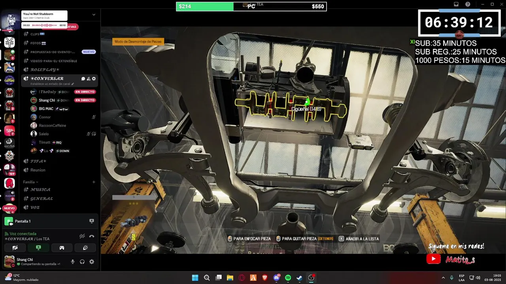
Task: Open the yen-symbol server icon
Action: coord(9,42)
